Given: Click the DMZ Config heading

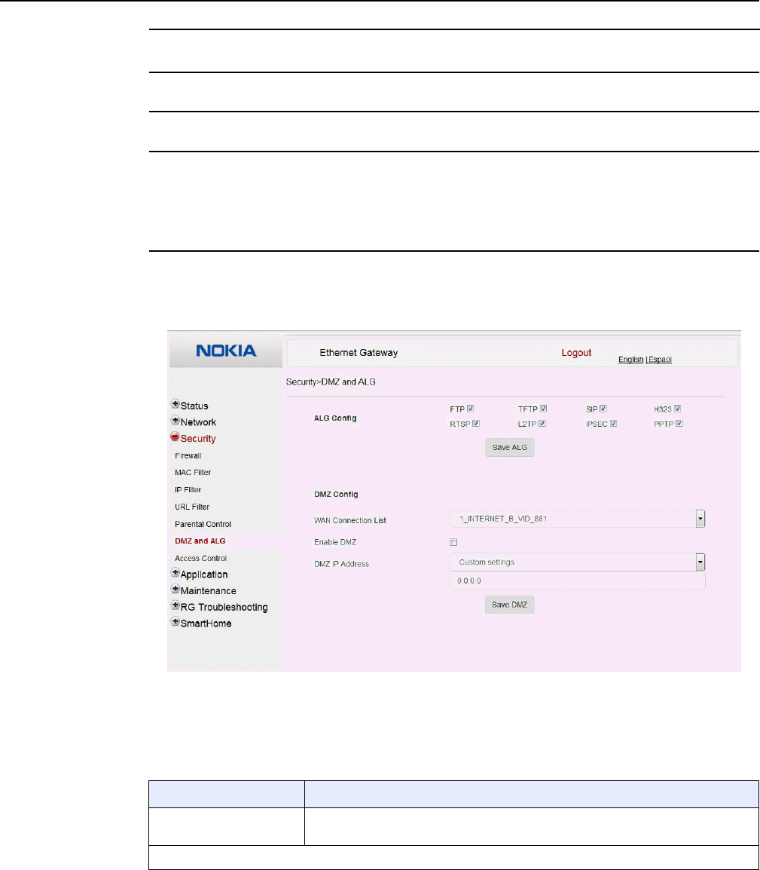Looking at the screenshot, I should coord(336,494).
